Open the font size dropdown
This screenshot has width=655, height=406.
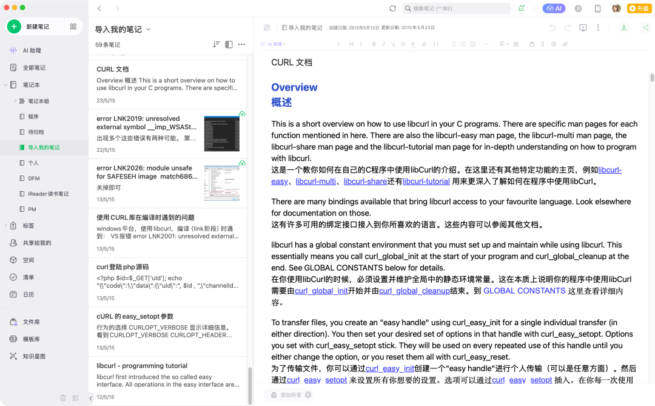click(x=351, y=44)
